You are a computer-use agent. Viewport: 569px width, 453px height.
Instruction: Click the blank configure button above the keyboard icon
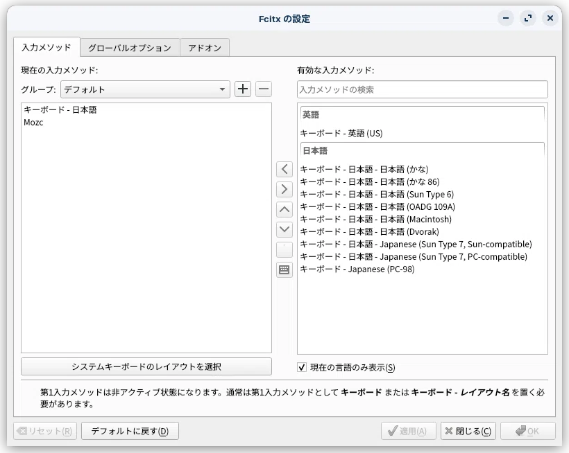click(x=284, y=250)
